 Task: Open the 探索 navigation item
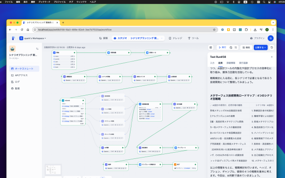coord(103,38)
